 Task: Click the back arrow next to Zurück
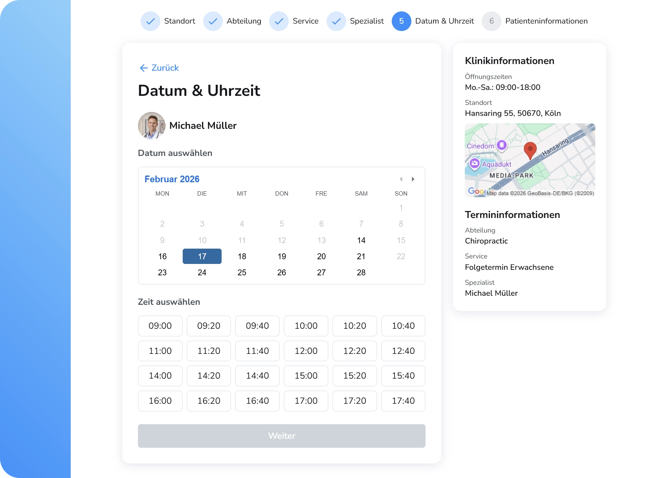coord(144,68)
